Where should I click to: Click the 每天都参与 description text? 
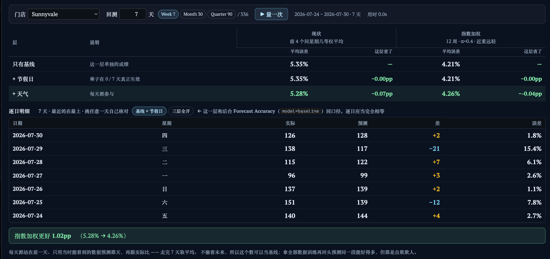(x=102, y=94)
